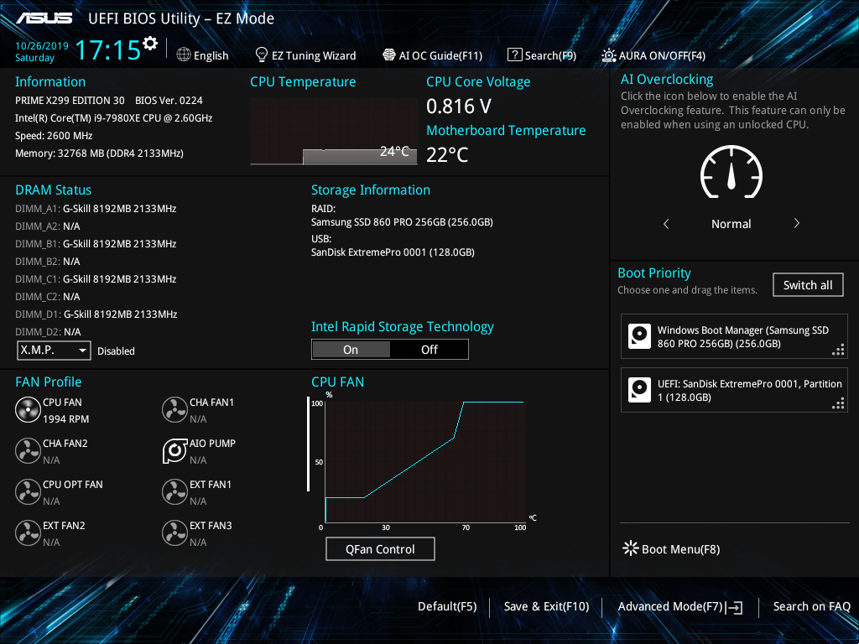Click the DIMM_A1 G-Skill 8192MB entry
Image resolution: width=859 pixels, height=644 pixels.
tap(96, 209)
